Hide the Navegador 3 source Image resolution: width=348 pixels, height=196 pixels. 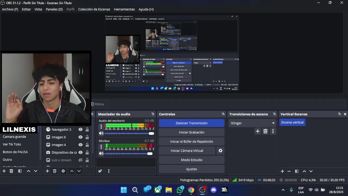[80, 130]
